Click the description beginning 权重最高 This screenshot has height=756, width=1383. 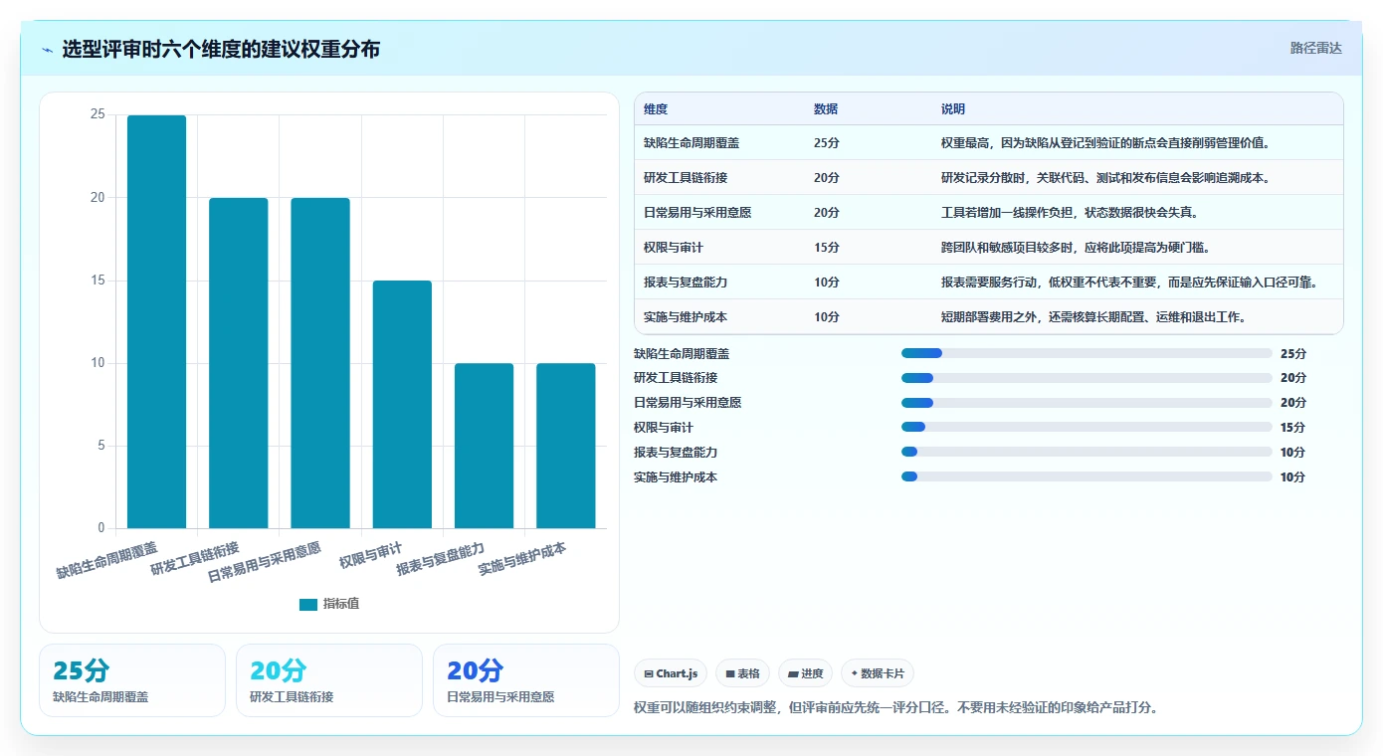coord(1105,143)
